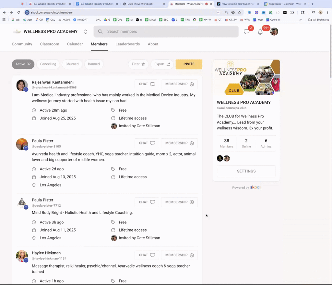Go back in the browser
The image size is (332, 285).
coord(5,13)
